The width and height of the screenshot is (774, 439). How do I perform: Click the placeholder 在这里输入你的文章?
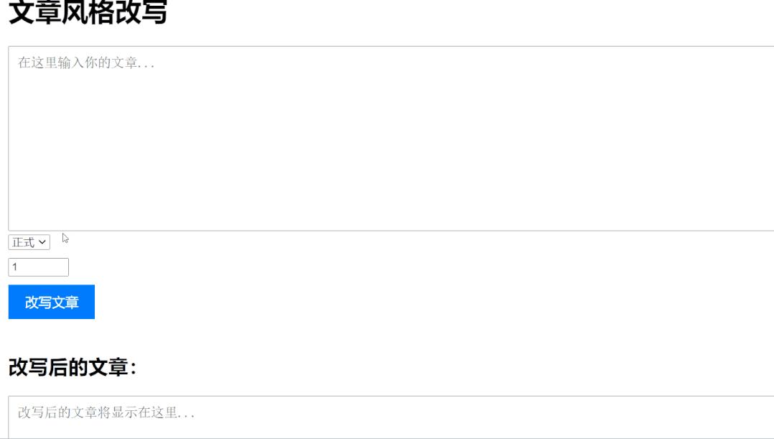[86, 63]
